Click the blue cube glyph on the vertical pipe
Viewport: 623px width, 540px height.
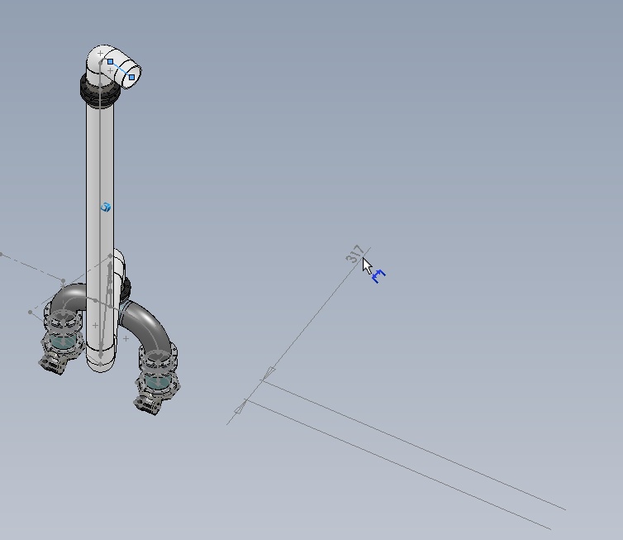(106, 208)
